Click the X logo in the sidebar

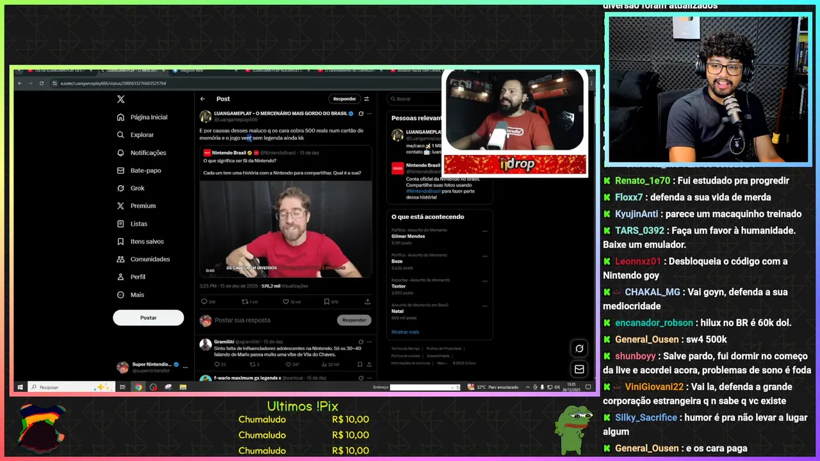point(120,99)
